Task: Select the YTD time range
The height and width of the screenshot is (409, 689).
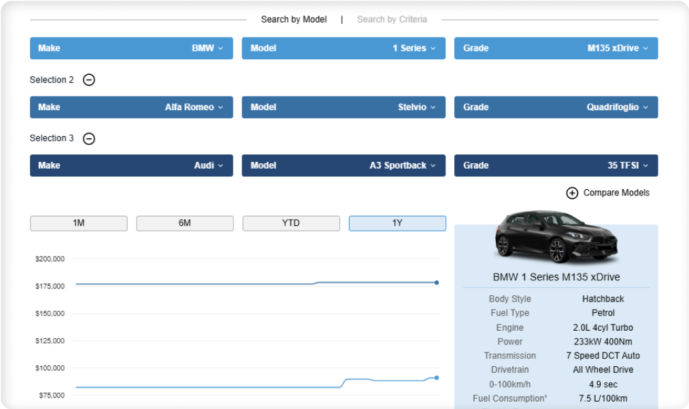Action: point(291,223)
